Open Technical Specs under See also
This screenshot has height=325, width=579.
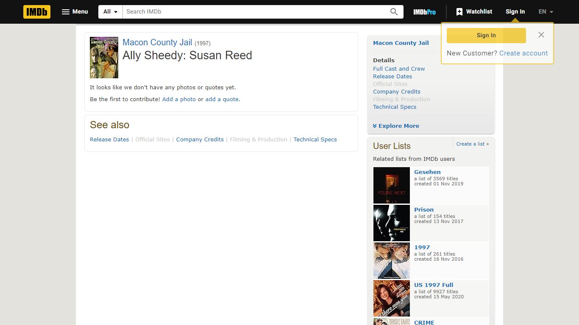(x=315, y=140)
